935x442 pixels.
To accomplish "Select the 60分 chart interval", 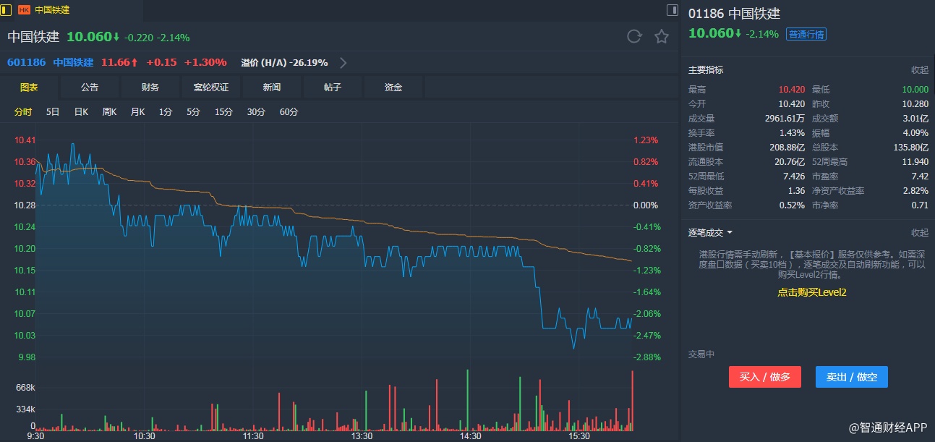I will click(289, 112).
